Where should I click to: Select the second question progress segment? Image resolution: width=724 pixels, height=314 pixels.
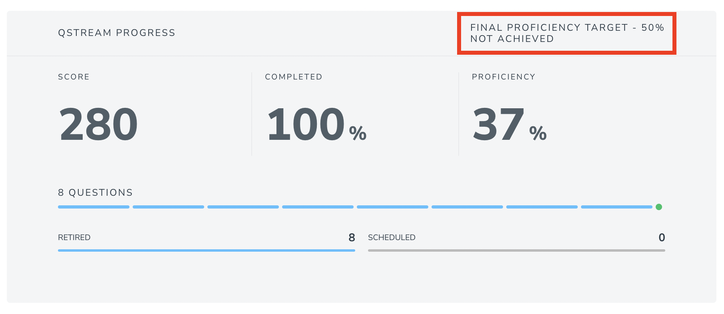point(168,207)
